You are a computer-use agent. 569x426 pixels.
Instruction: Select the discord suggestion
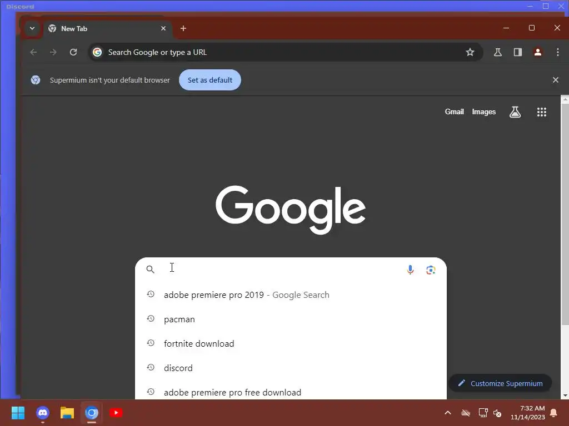tap(291, 368)
